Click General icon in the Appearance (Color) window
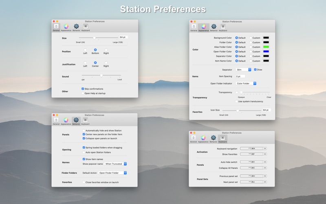 [x=194, y=27]
